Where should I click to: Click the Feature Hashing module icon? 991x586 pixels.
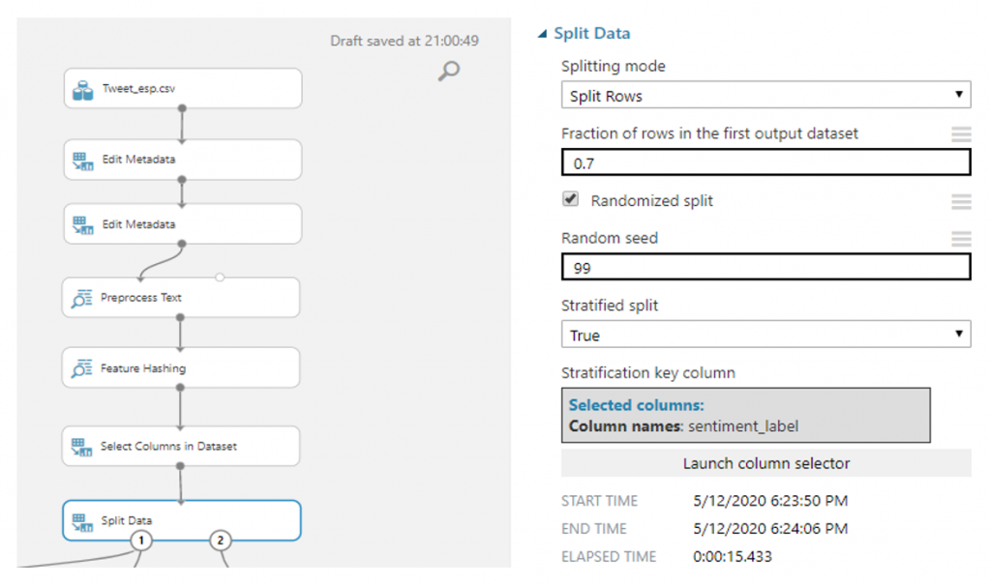[82, 368]
